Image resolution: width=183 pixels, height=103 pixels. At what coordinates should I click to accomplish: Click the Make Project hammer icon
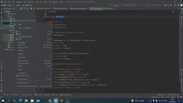110,5
